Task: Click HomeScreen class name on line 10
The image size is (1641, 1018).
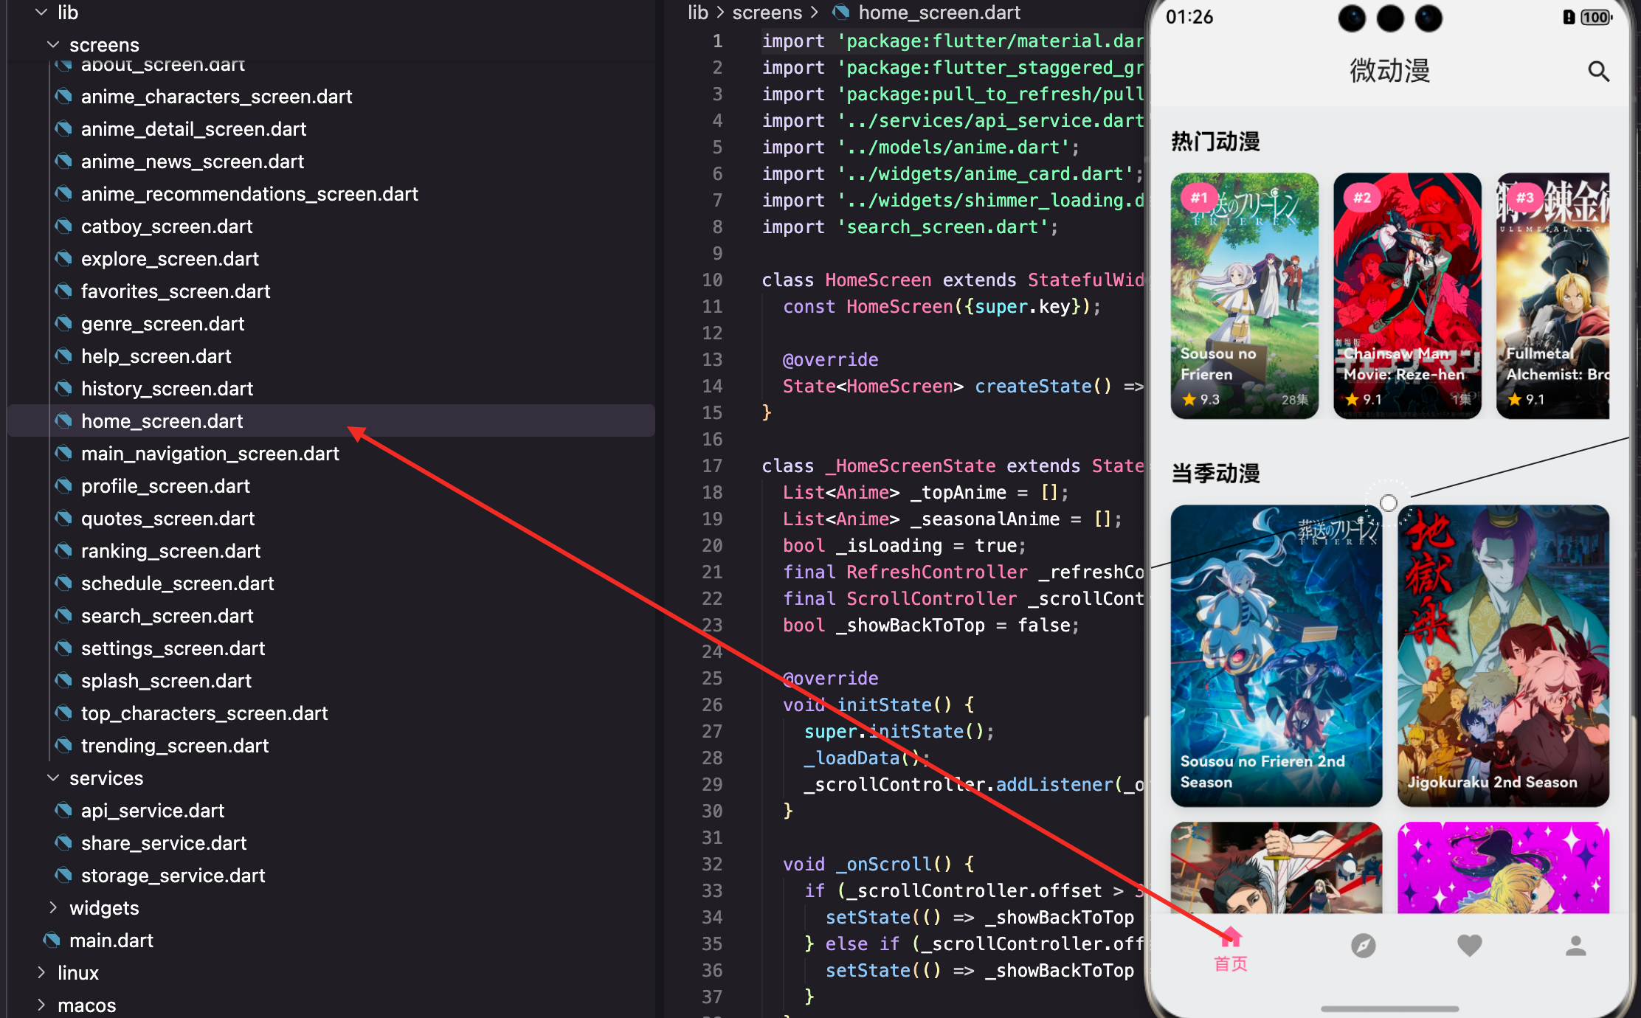Action: point(878,280)
